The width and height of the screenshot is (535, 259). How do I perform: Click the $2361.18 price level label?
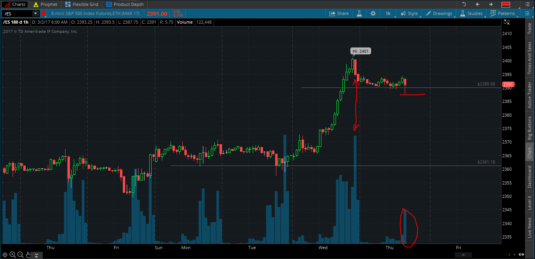[x=486, y=162]
